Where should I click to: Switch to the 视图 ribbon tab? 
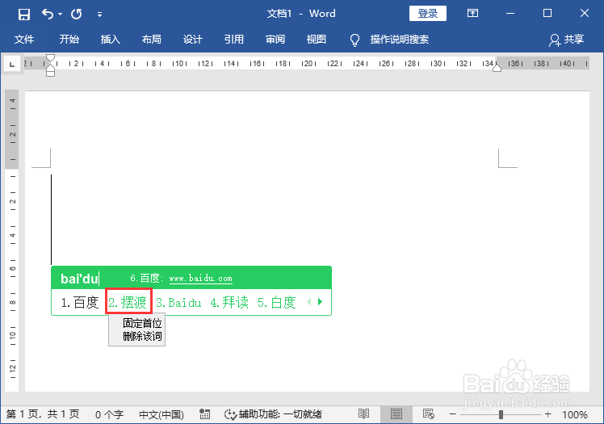[317, 40]
